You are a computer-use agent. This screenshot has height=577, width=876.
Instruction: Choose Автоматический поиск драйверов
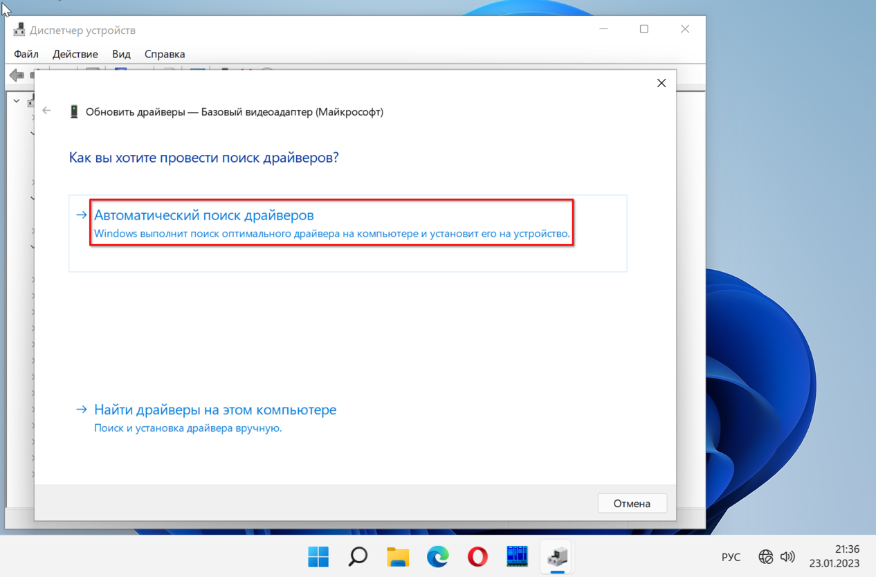[x=204, y=215]
